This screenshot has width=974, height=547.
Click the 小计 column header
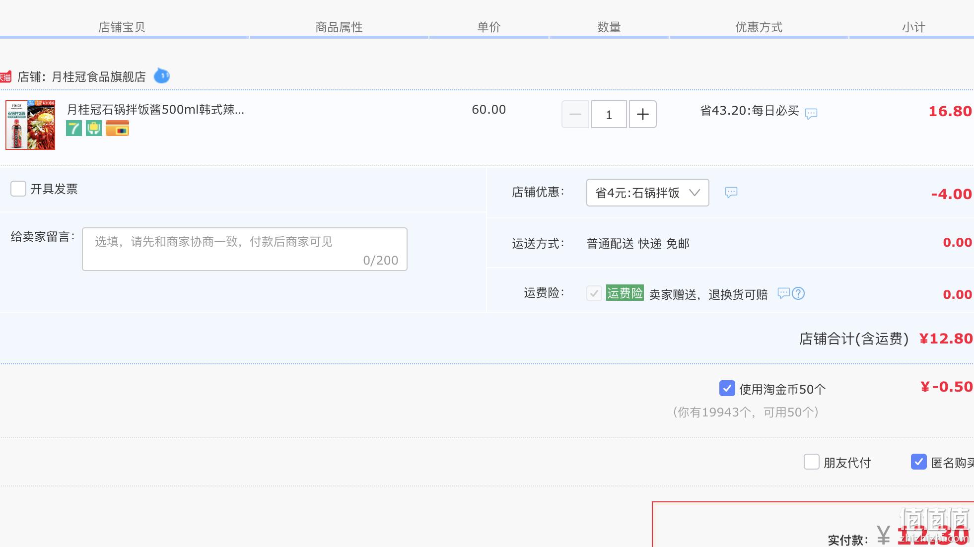tap(914, 27)
